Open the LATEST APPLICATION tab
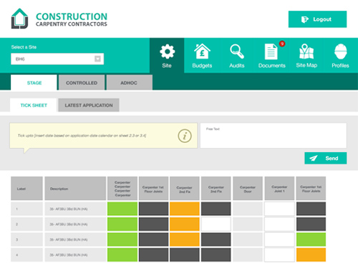The height and width of the screenshot is (268, 358). pyautogui.click(x=89, y=105)
